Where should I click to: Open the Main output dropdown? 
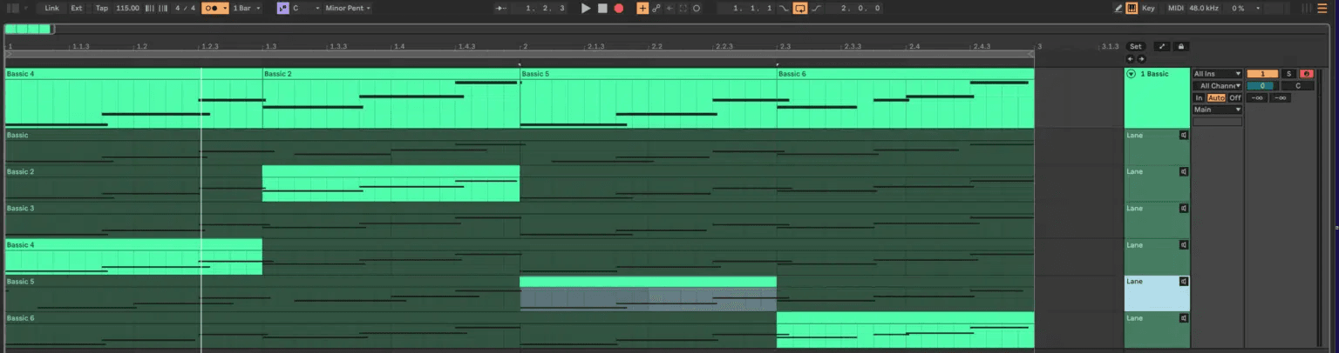(1217, 110)
